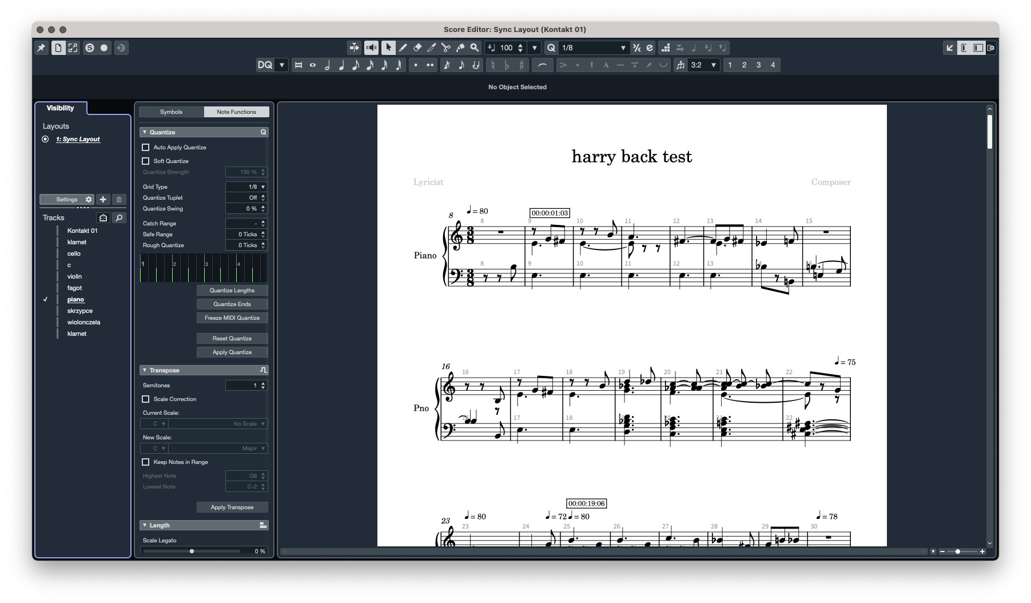Open the 3:2 tuplet dropdown
The image size is (1031, 603).
703,65
